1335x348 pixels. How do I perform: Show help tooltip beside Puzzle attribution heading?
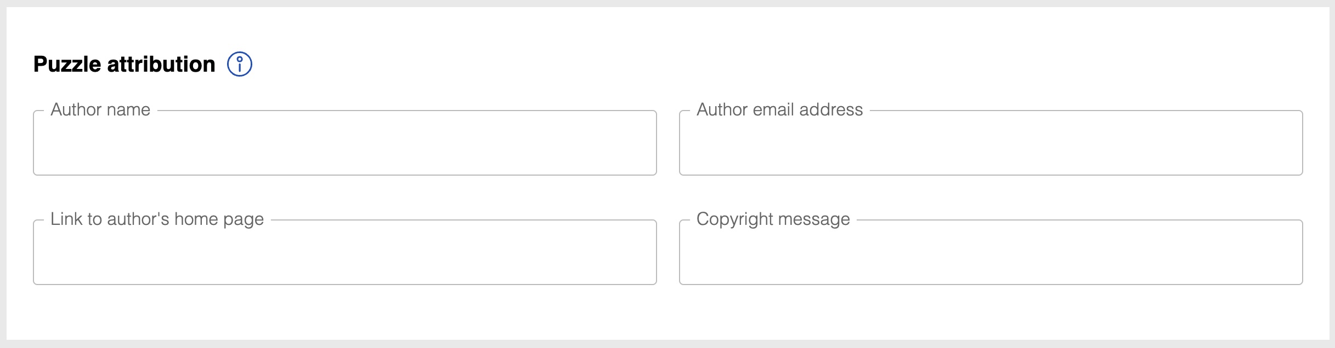(240, 64)
